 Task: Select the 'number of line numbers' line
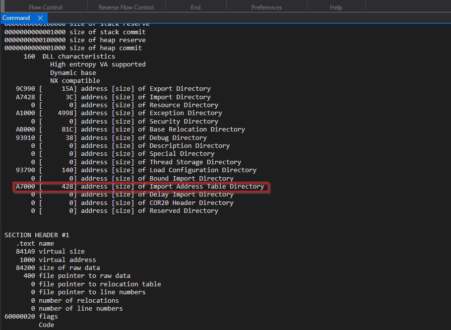[77, 309]
